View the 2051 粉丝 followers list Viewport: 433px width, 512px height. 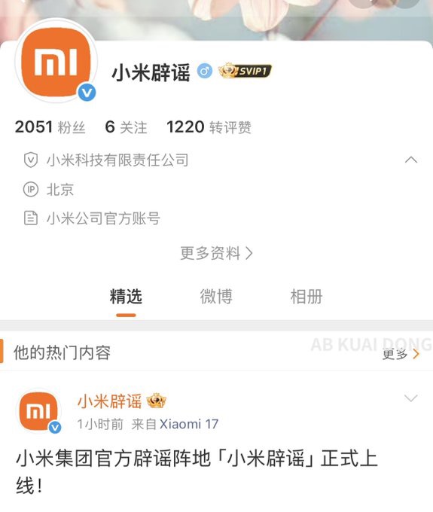(50, 127)
